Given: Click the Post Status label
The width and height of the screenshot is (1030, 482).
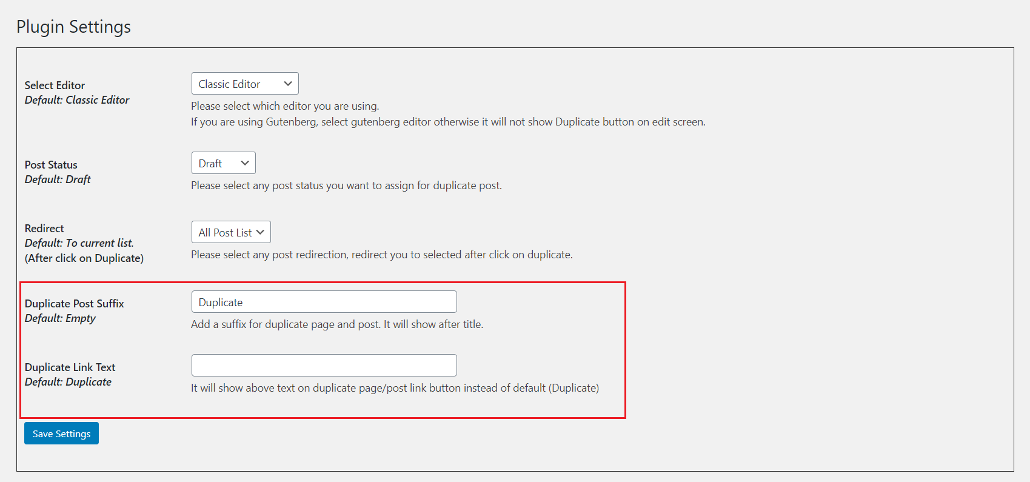Looking at the screenshot, I should click(51, 165).
